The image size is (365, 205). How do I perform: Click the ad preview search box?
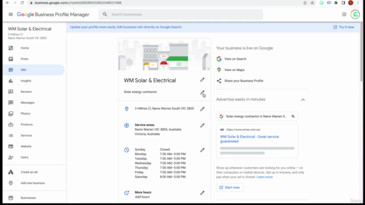tap(257, 116)
